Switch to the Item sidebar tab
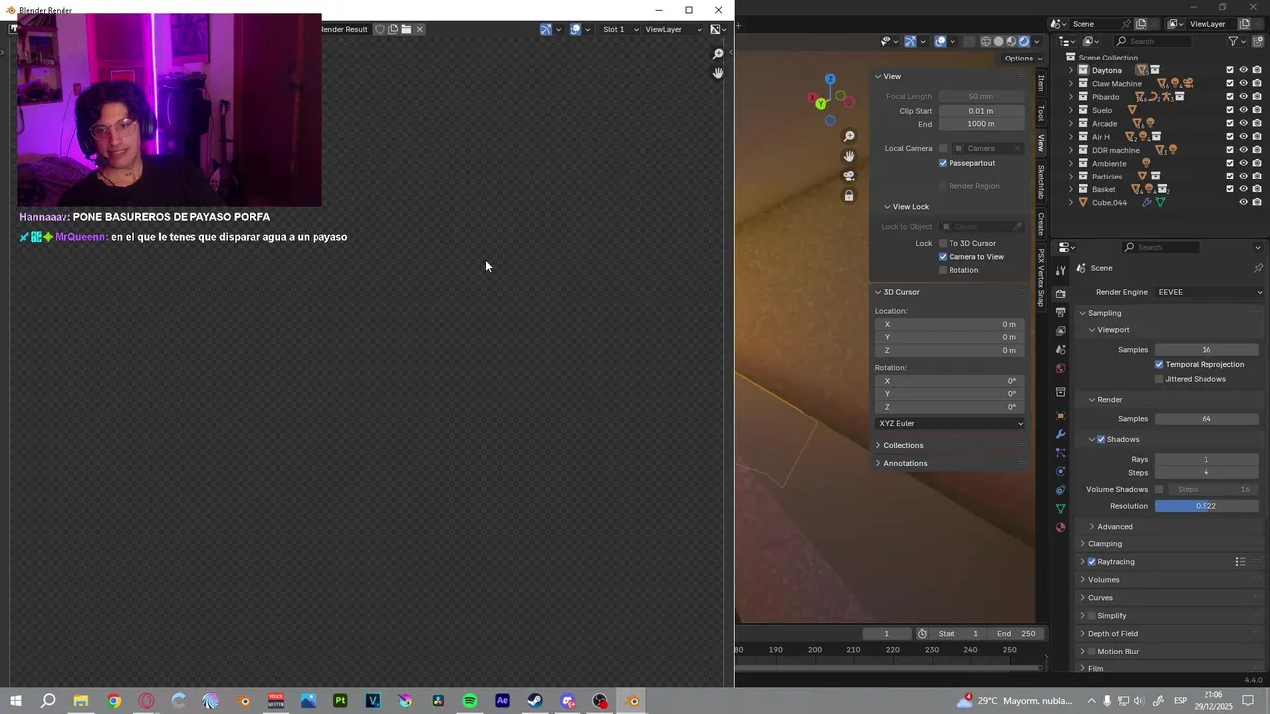The height and width of the screenshot is (714, 1270). point(1041,83)
